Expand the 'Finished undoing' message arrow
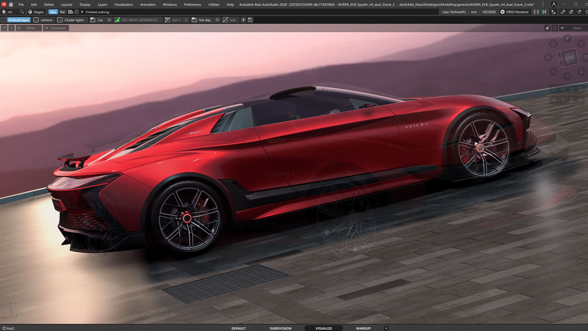The image size is (588, 331). click(x=82, y=12)
